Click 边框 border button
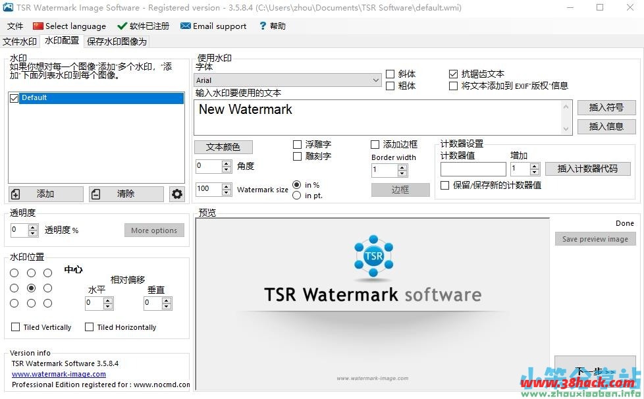The width and height of the screenshot is (644, 399). click(400, 190)
